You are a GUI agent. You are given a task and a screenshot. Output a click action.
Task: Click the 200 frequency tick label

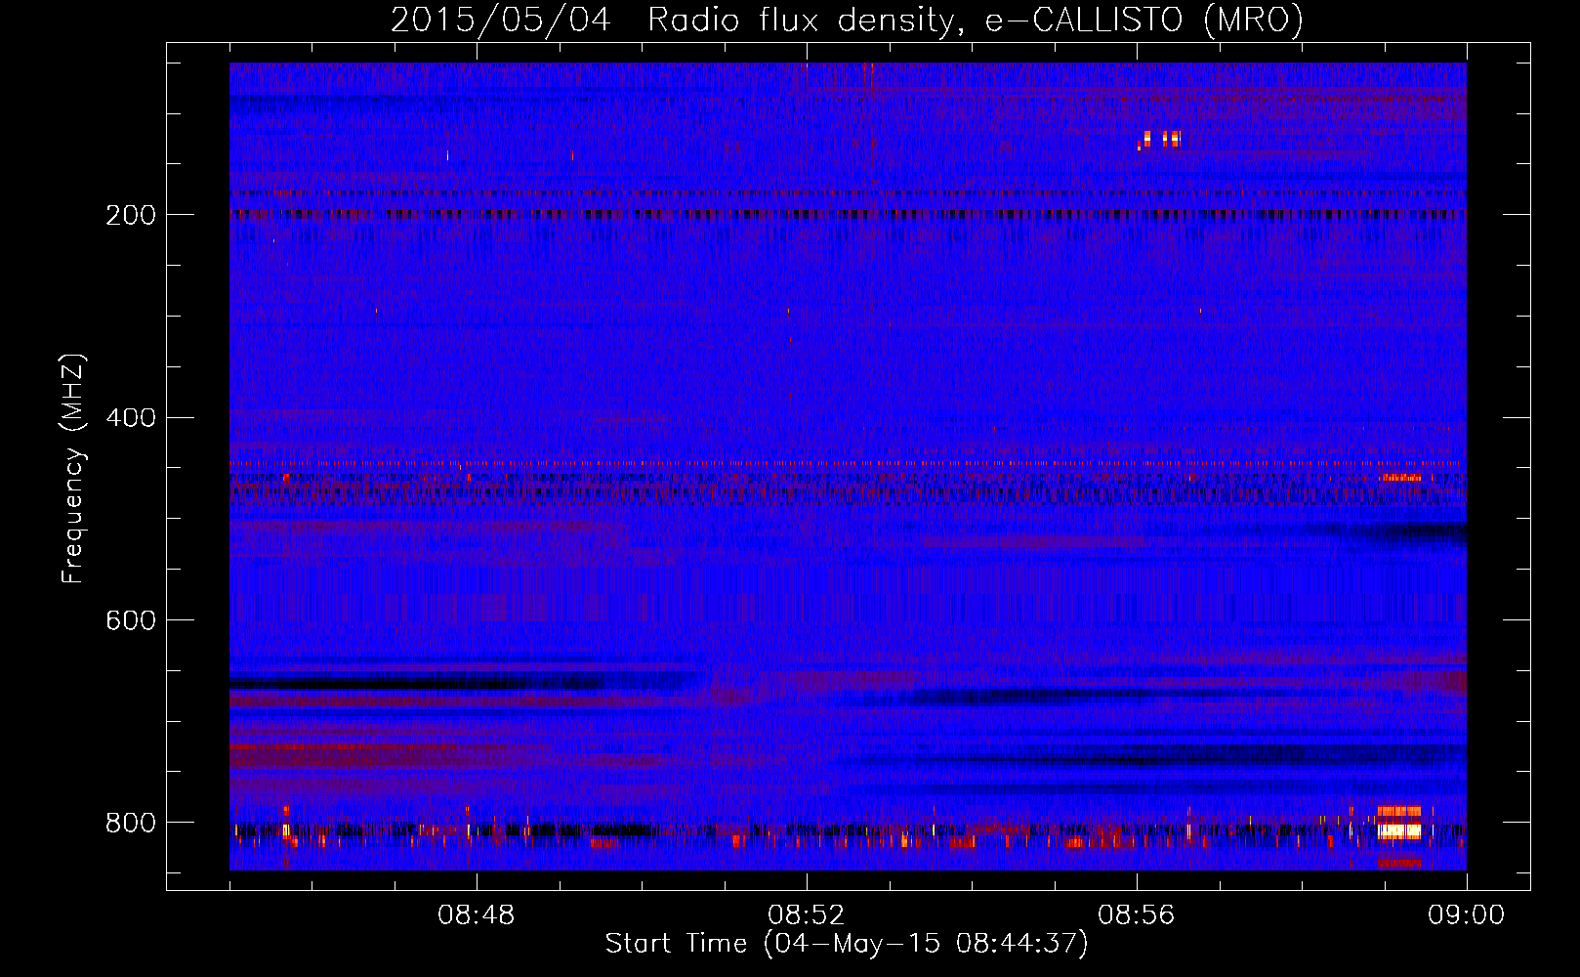coord(131,215)
